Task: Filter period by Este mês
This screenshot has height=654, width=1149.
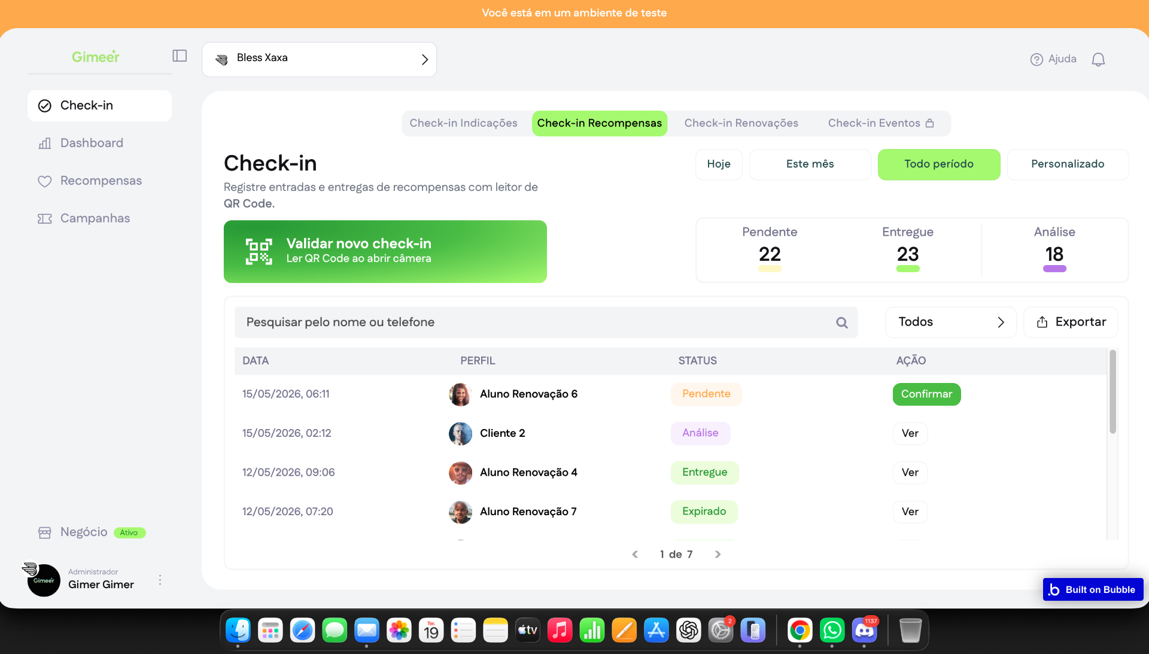Action: 810,165
